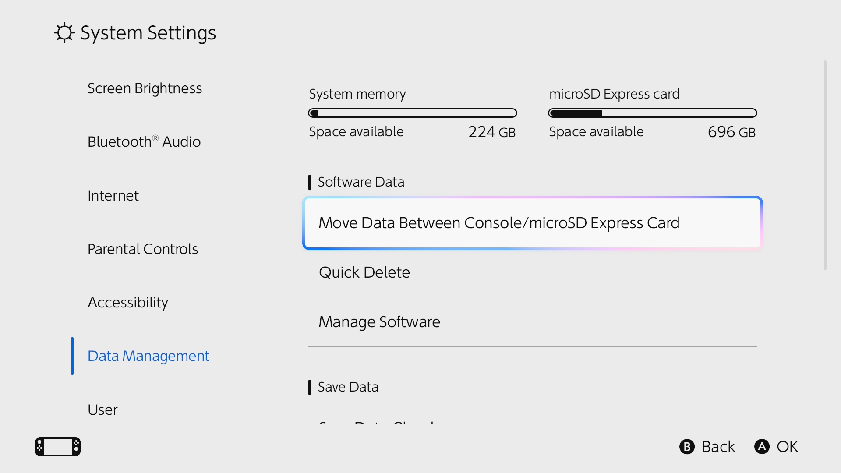Go to Internet settings
The image size is (841, 473).
tap(113, 195)
